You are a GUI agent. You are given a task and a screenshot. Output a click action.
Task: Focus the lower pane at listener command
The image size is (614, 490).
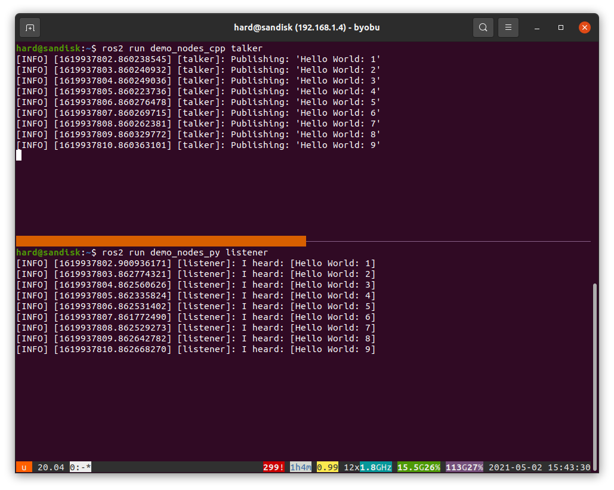[185, 252]
